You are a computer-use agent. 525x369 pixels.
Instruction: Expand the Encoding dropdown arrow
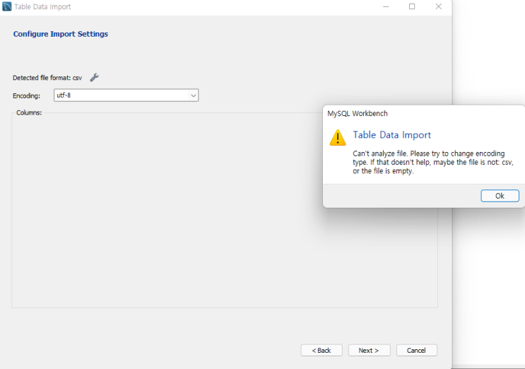click(193, 95)
